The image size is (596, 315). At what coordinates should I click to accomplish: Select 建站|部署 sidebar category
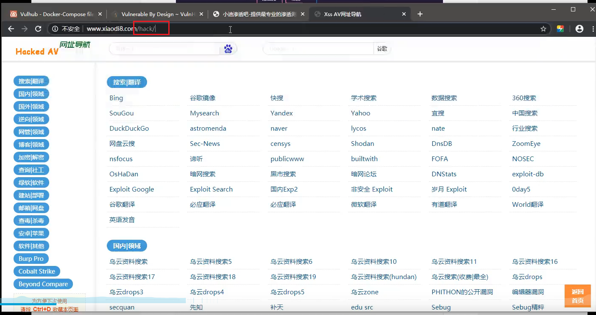[31, 195]
